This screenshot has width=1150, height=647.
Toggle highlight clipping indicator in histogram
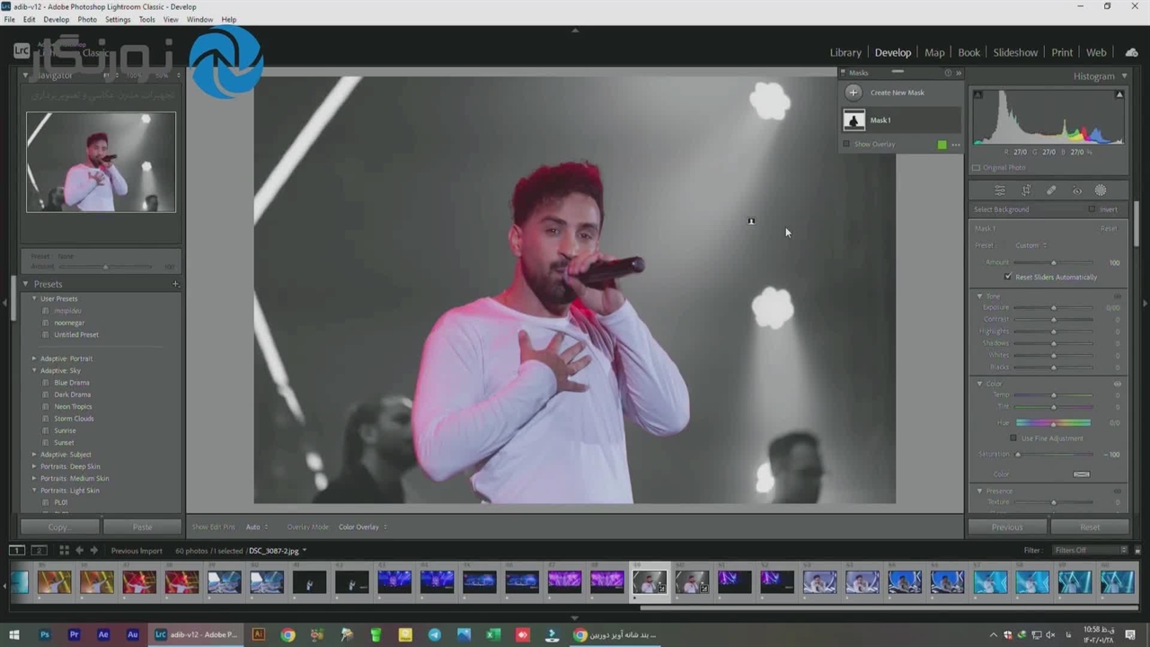1119,94
